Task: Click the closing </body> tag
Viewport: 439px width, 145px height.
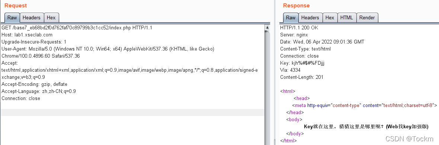Action: (295, 133)
